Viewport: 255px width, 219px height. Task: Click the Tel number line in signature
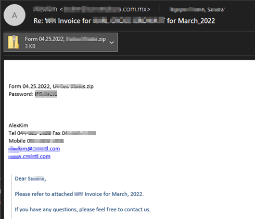pos(30,133)
